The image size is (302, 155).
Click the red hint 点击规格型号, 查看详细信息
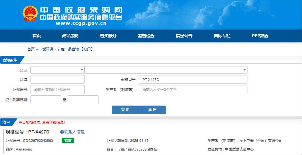point(41,122)
